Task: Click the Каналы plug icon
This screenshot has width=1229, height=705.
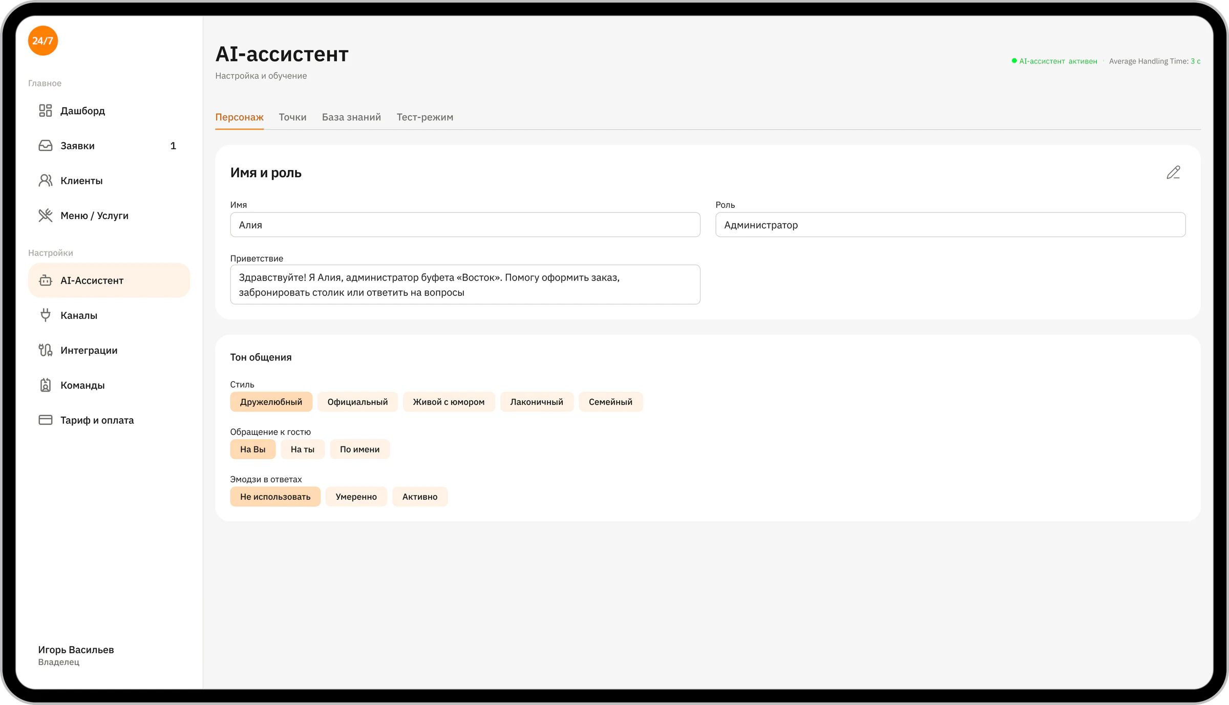Action: (46, 315)
